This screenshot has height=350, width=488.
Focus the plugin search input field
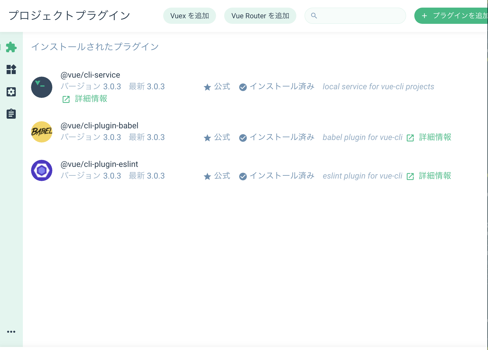pyautogui.click(x=355, y=16)
